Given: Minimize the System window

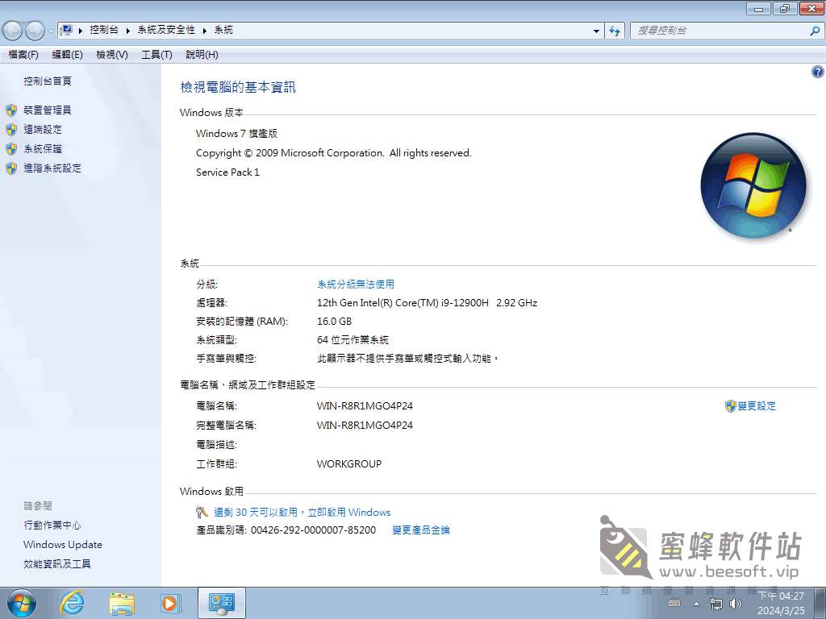Looking at the screenshot, I should click(x=758, y=8).
